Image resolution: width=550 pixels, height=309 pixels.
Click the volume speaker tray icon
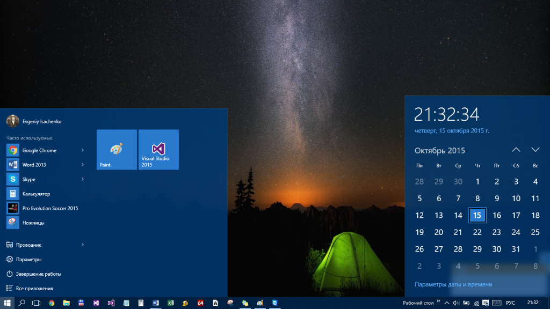(x=456, y=303)
